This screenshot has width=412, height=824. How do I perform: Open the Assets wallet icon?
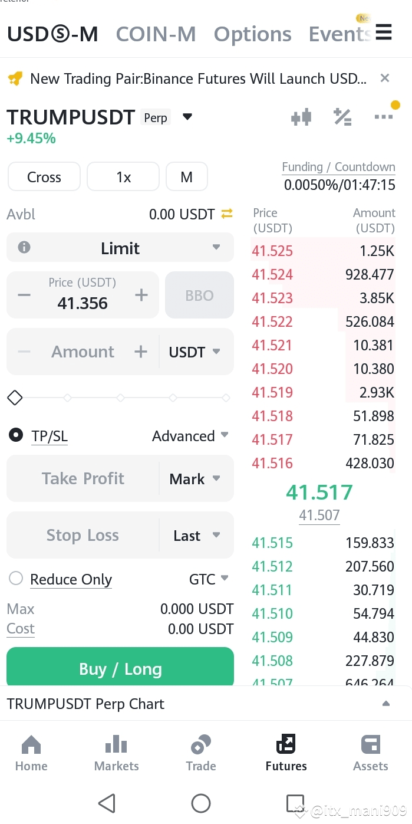point(371,745)
